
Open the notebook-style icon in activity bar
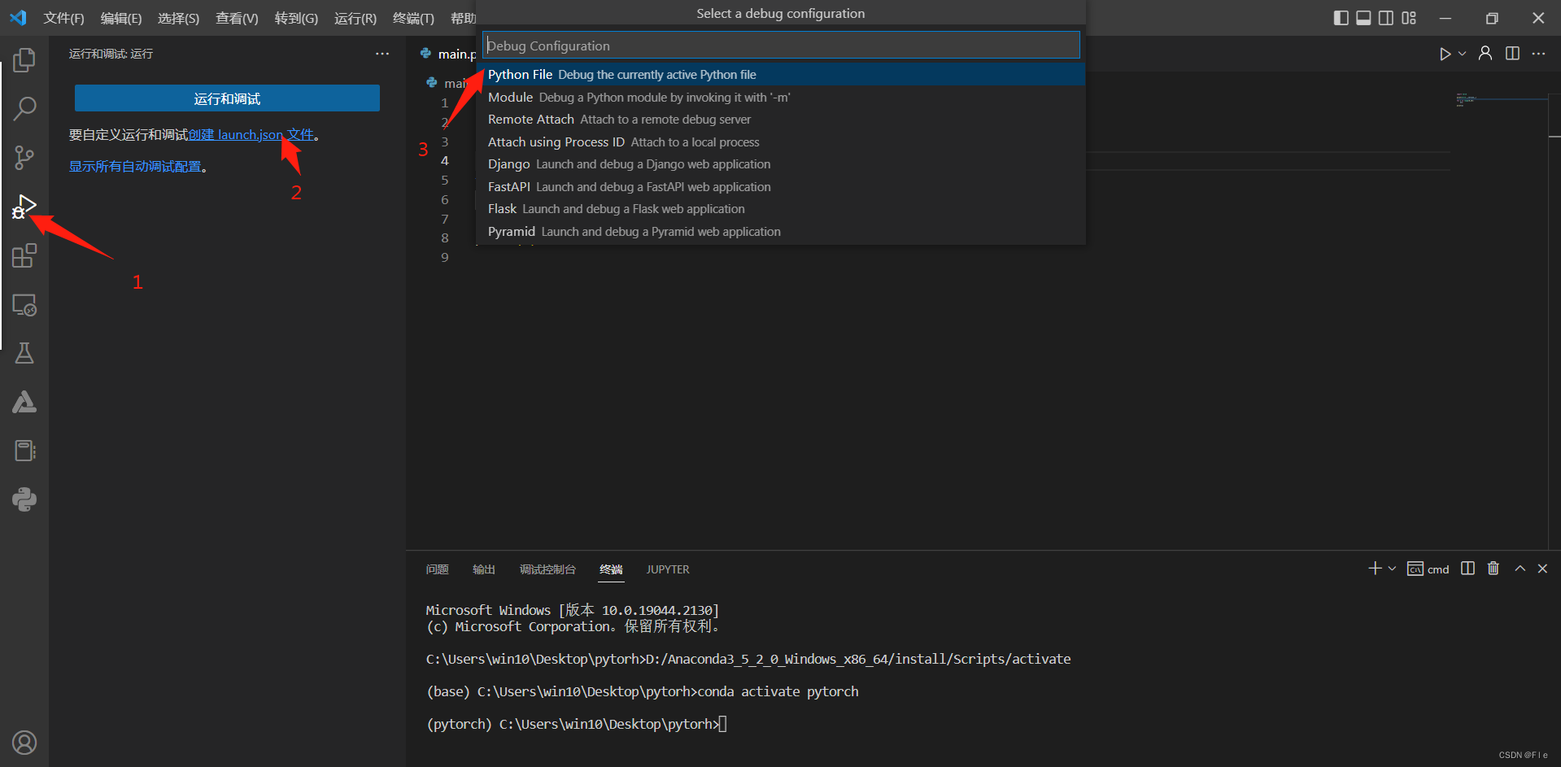[x=24, y=451]
